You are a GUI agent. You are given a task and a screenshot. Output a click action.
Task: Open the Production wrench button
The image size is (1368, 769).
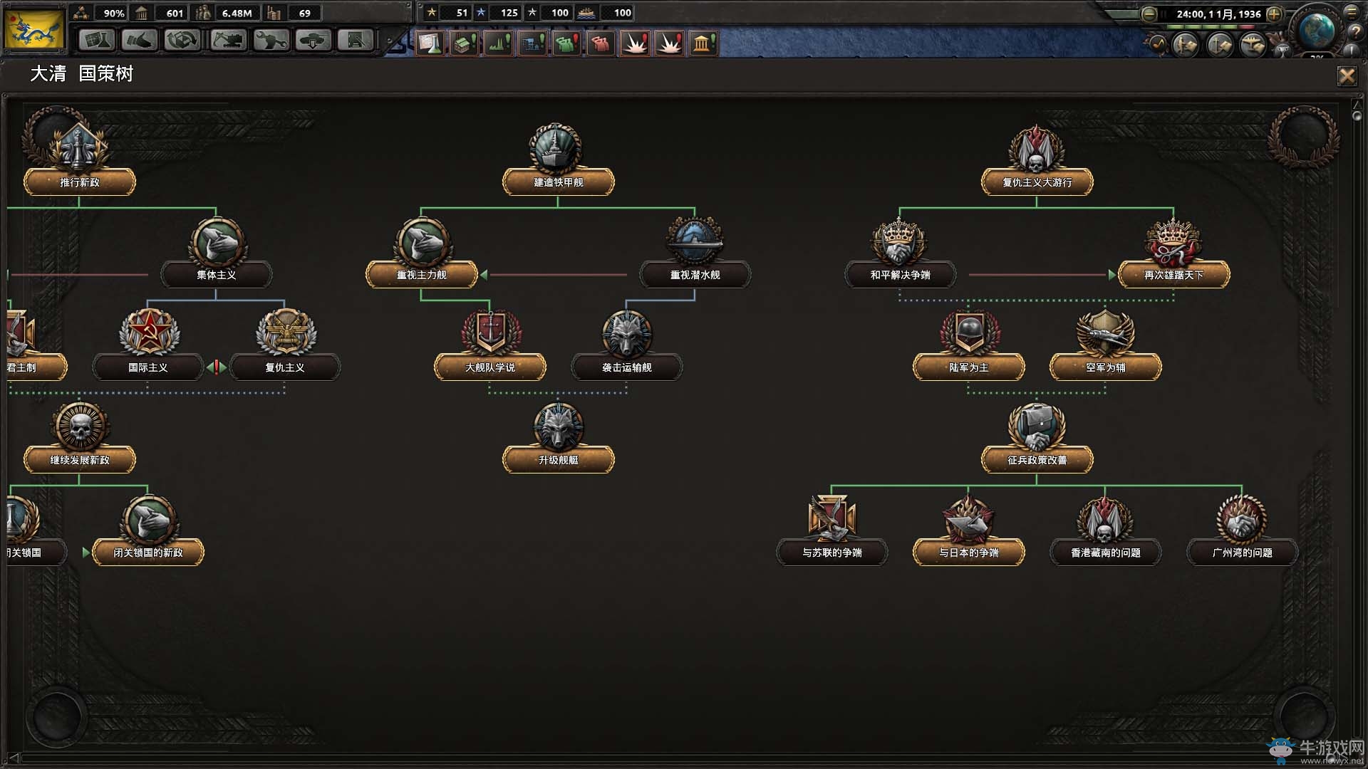pos(271,41)
